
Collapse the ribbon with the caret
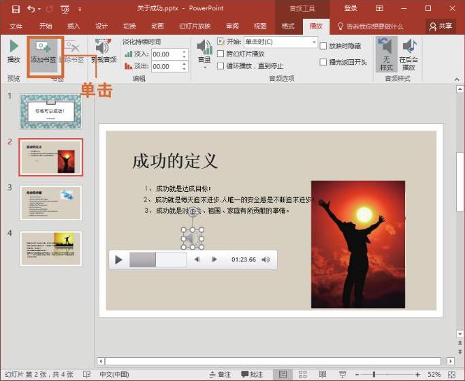pyautogui.click(x=457, y=79)
